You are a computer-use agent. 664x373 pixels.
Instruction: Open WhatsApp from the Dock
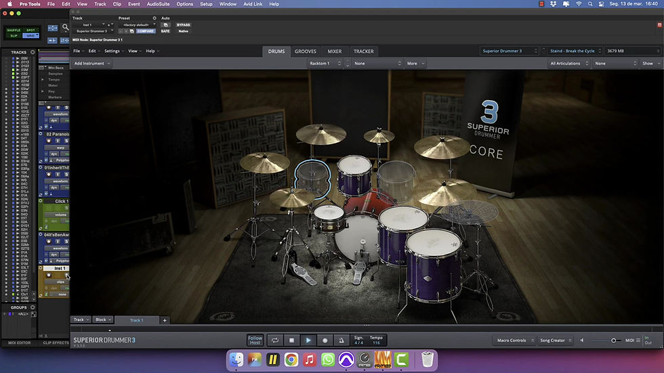[x=328, y=360]
